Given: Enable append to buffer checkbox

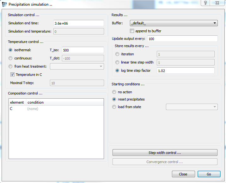Looking at the screenshot, I should tap(132, 31).
